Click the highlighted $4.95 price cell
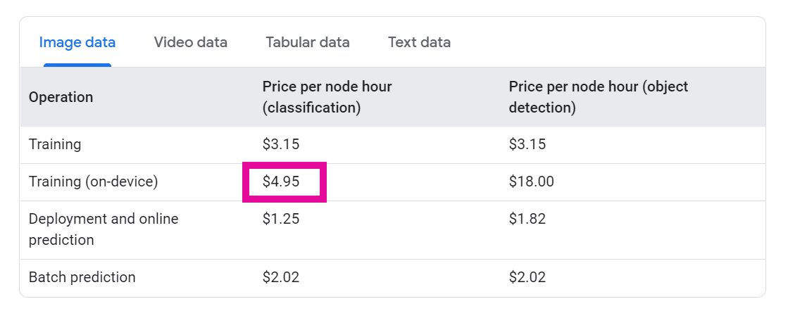 pyautogui.click(x=282, y=182)
